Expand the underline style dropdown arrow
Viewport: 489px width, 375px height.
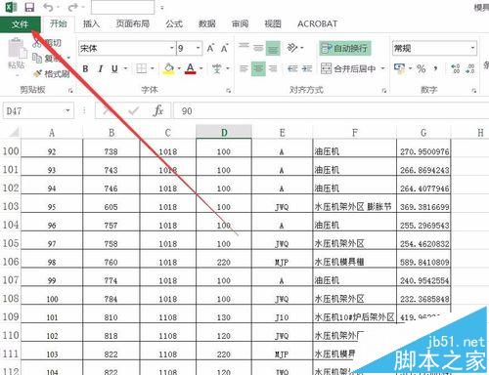pos(125,68)
